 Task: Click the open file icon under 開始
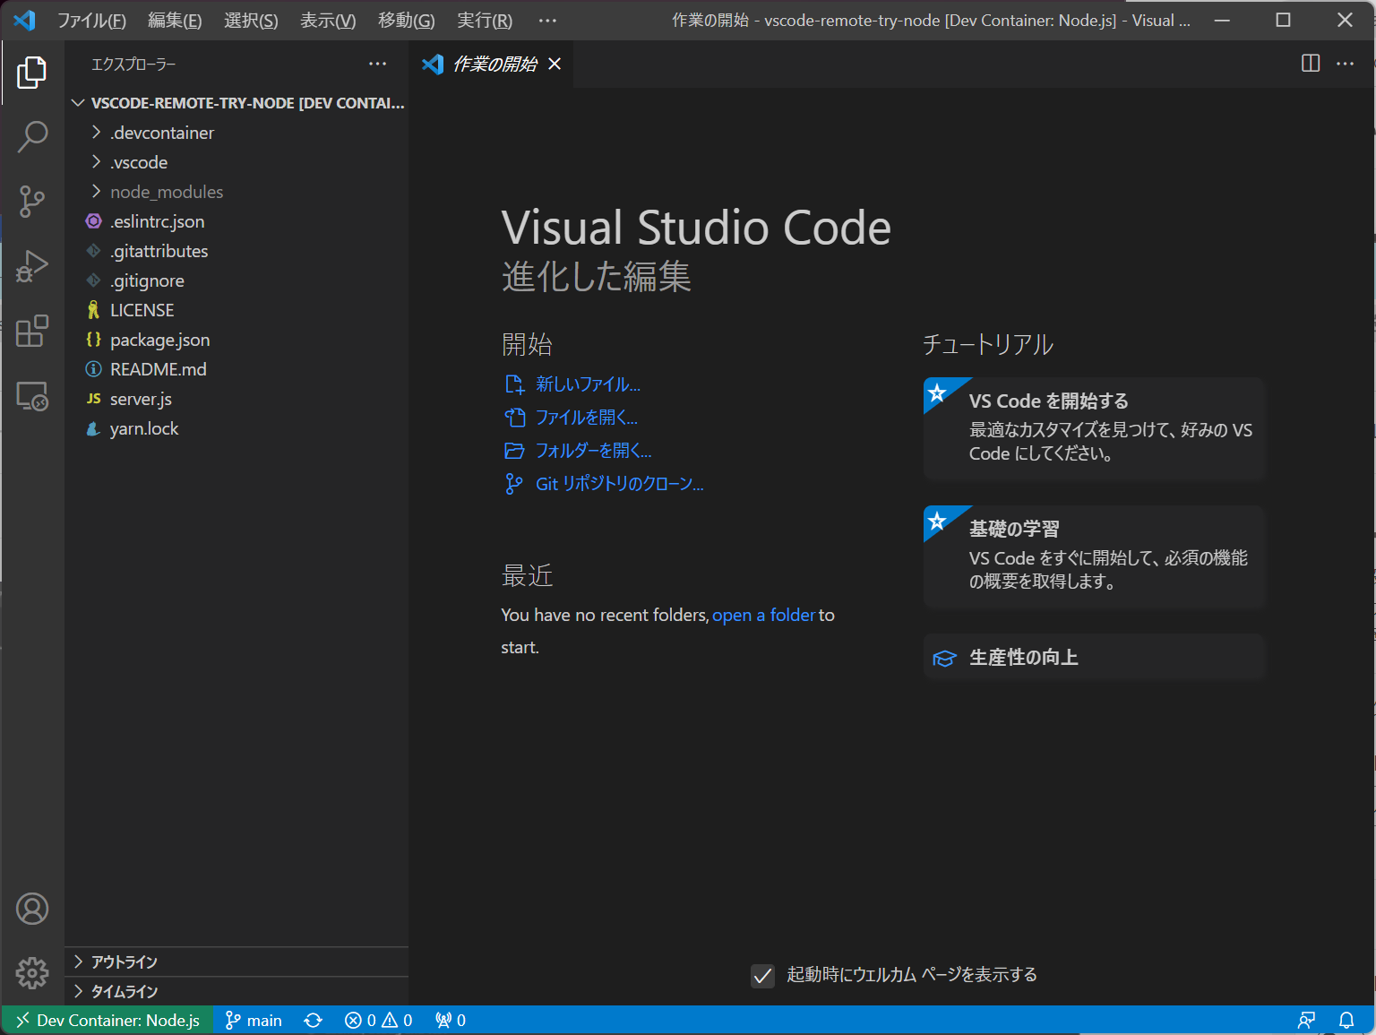pyautogui.click(x=514, y=418)
